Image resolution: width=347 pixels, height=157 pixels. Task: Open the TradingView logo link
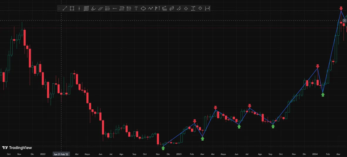coord(17,148)
